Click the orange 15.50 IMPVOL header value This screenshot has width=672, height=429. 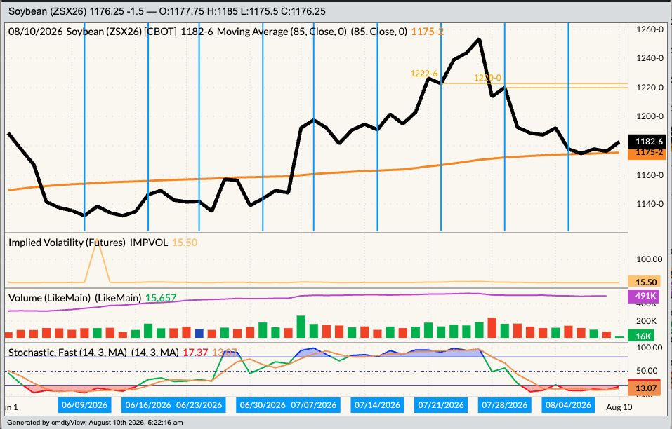pos(185,243)
